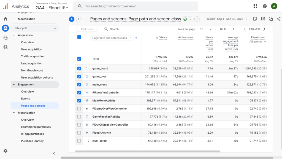Go to next page of results

[x=264, y=29]
